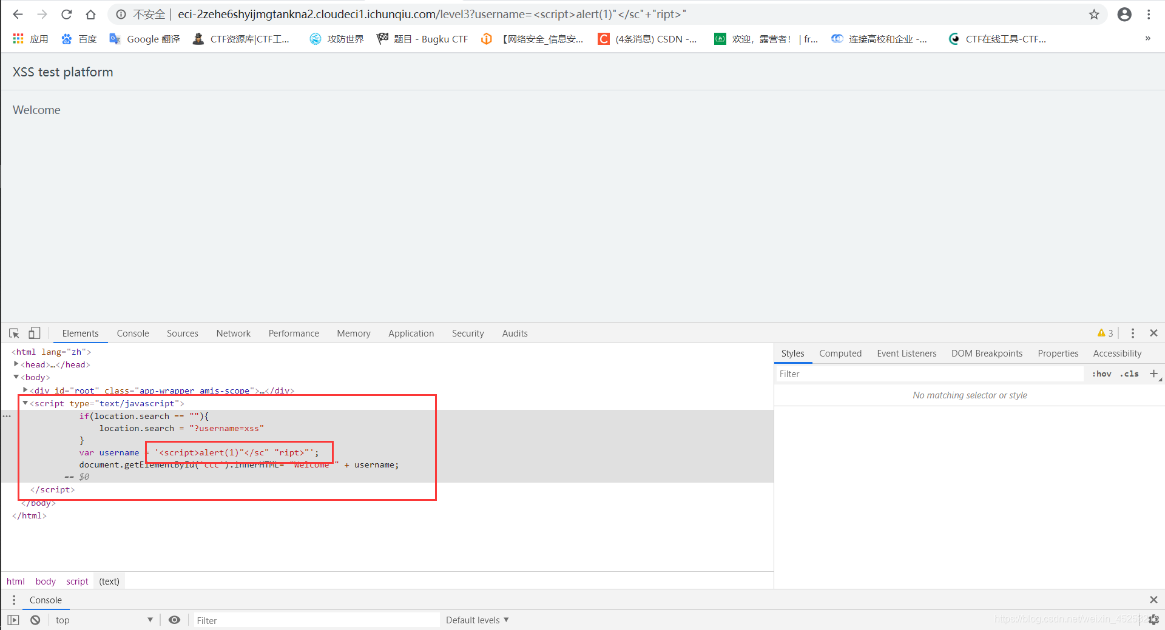
Task: Open the top JavaScript context dropdown
Action: 103,620
